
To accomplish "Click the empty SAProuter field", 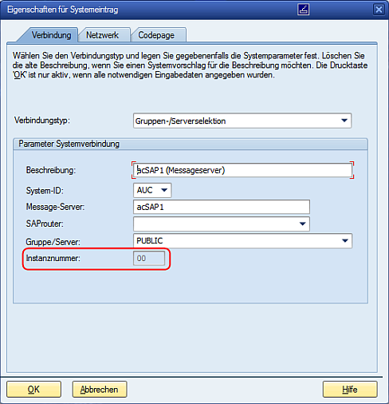I will coord(215,224).
